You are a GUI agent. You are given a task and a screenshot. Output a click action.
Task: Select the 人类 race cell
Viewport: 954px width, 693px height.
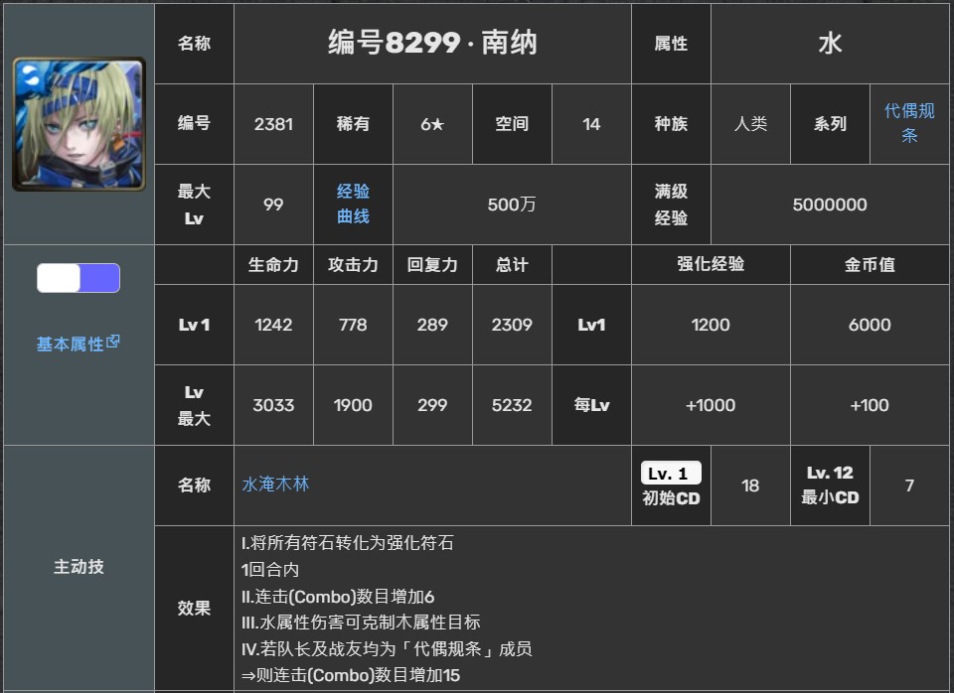pyautogui.click(x=750, y=124)
